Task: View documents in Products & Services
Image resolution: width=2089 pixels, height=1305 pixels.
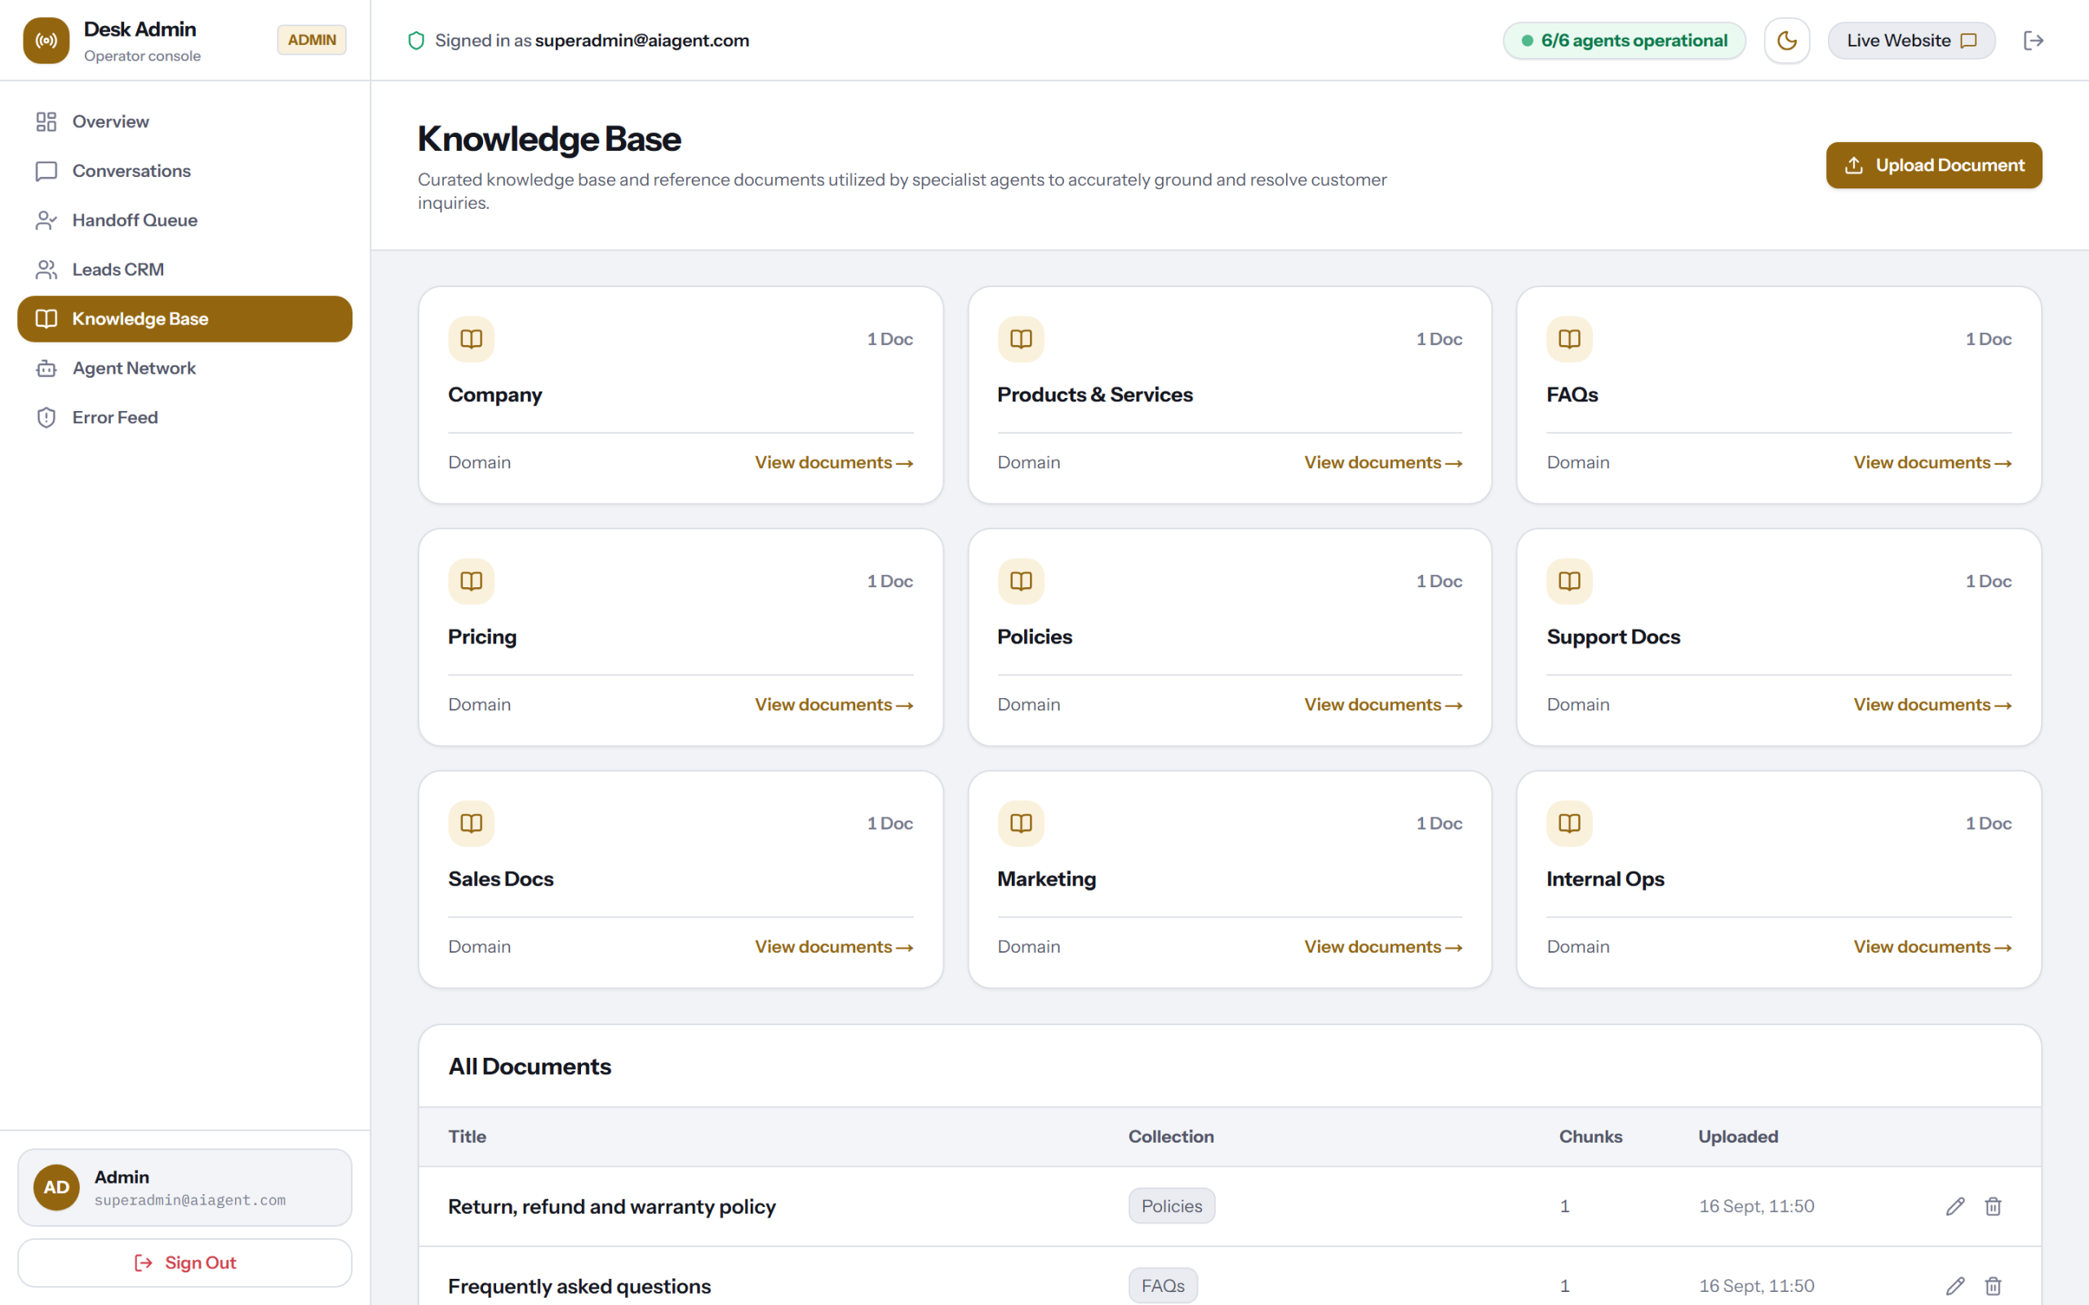Action: click(x=1383, y=462)
